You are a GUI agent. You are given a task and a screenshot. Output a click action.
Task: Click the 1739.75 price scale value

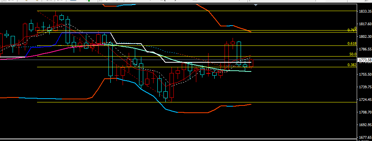(x=366, y=87)
